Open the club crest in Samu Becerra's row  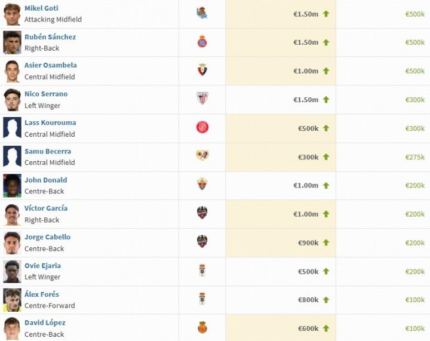tap(202, 156)
